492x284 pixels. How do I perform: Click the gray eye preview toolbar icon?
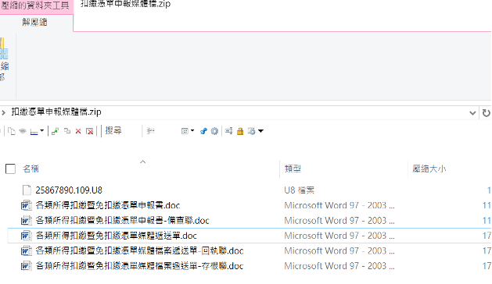point(23,131)
